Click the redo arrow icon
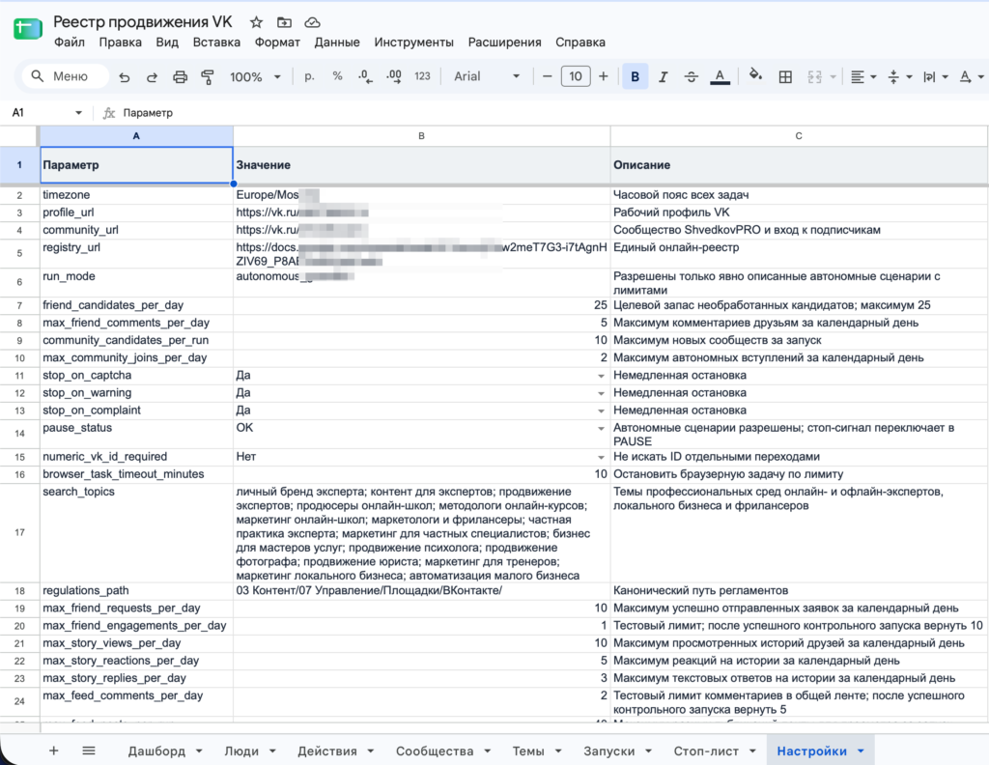Screen dimensions: 989x765 tap(152, 77)
